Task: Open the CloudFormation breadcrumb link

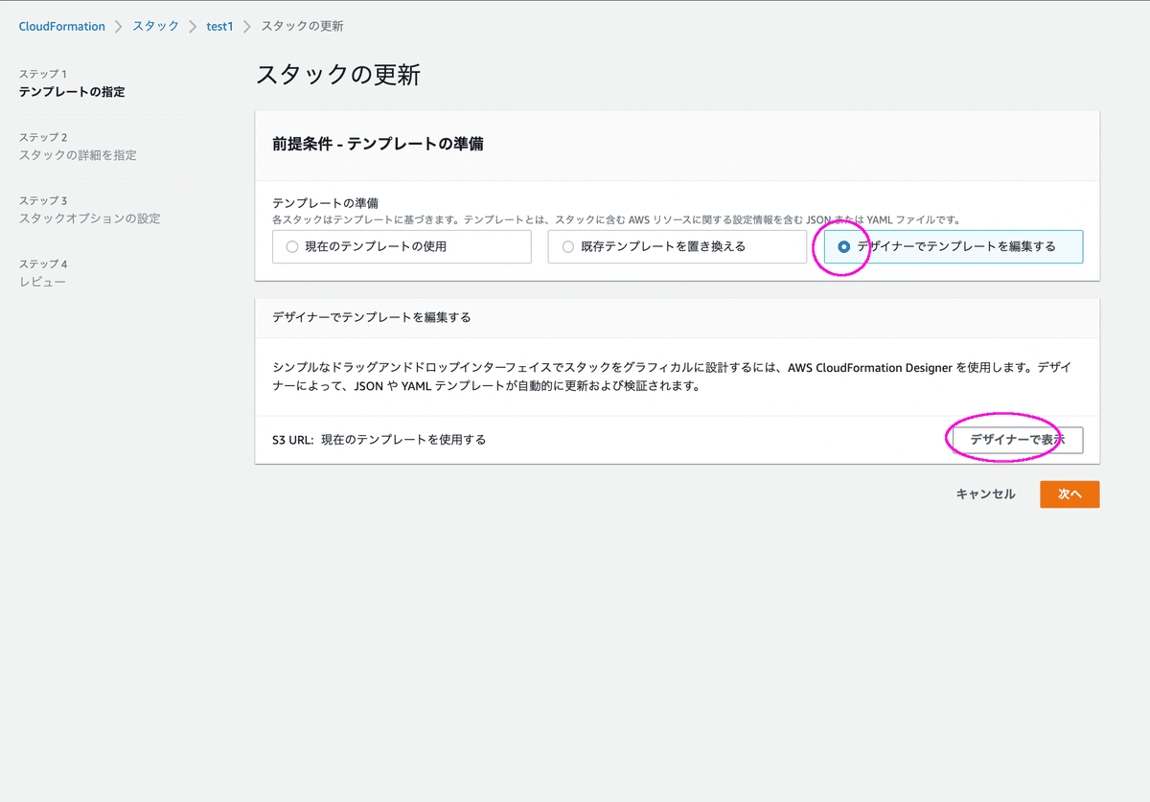Action: 62,27
